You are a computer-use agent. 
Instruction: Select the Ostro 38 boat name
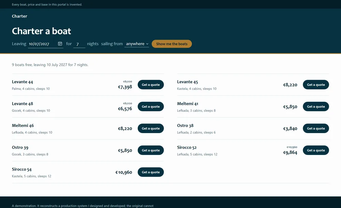tap(185, 126)
